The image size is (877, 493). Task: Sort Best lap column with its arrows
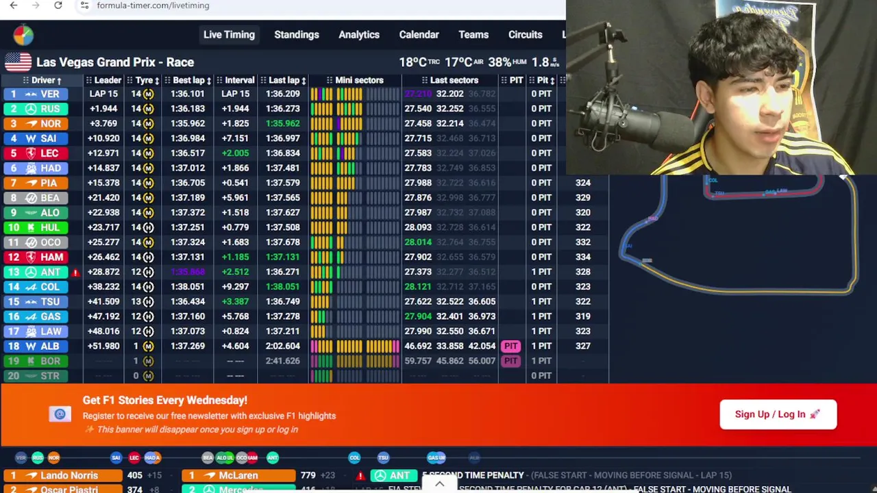click(x=208, y=81)
